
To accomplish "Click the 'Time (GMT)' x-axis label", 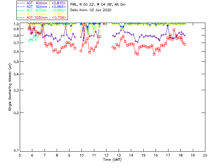I will [x=112, y=160].
